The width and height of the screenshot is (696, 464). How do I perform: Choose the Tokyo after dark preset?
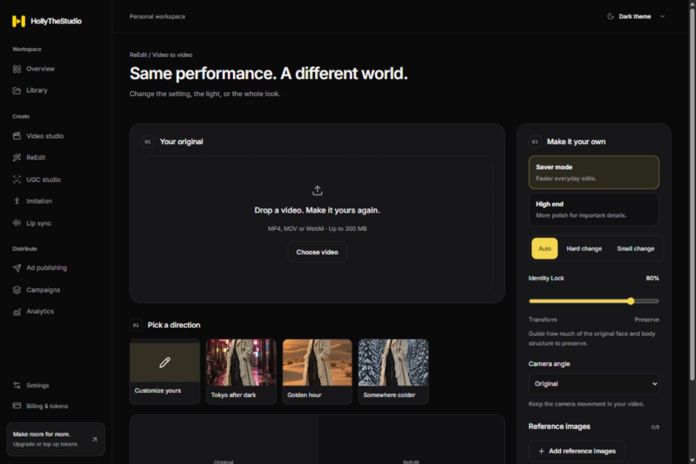click(241, 372)
